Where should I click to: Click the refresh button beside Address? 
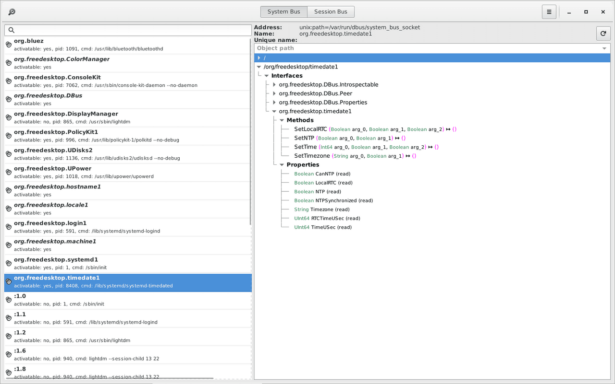coord(603,33)
